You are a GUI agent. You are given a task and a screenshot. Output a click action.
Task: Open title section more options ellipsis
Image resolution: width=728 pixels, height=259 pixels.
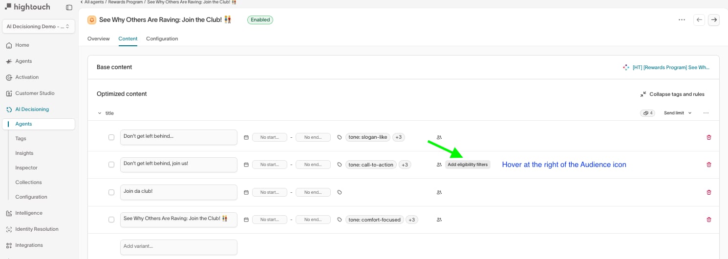pos(706,113)
